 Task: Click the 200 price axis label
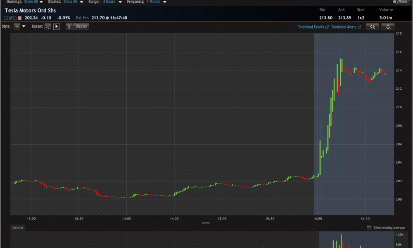tap(399, 200)
